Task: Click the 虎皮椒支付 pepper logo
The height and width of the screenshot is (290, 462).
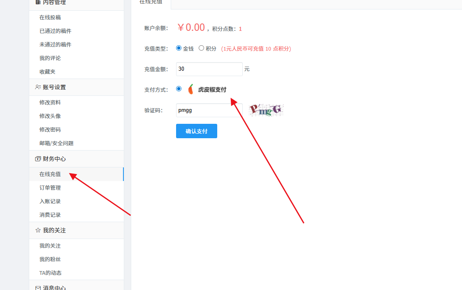Action: [x=190, y=89]
